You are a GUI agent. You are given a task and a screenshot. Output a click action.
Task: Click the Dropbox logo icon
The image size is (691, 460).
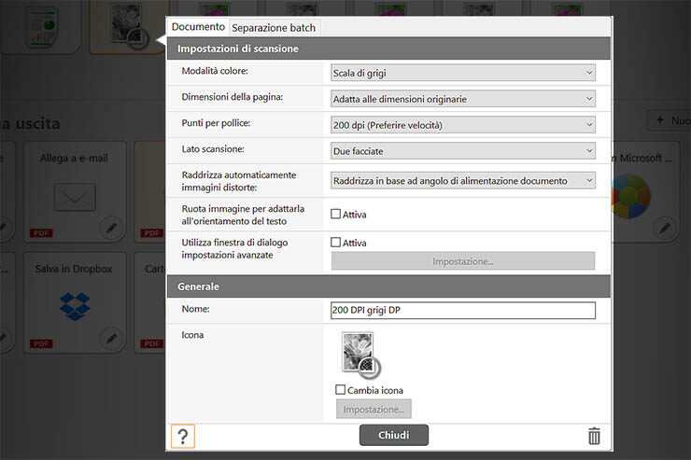(x=75, y=304)
